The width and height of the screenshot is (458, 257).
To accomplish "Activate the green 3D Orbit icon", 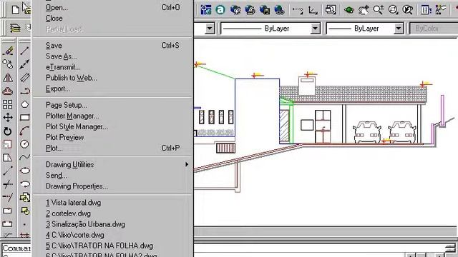I will (x=349, y=10).
